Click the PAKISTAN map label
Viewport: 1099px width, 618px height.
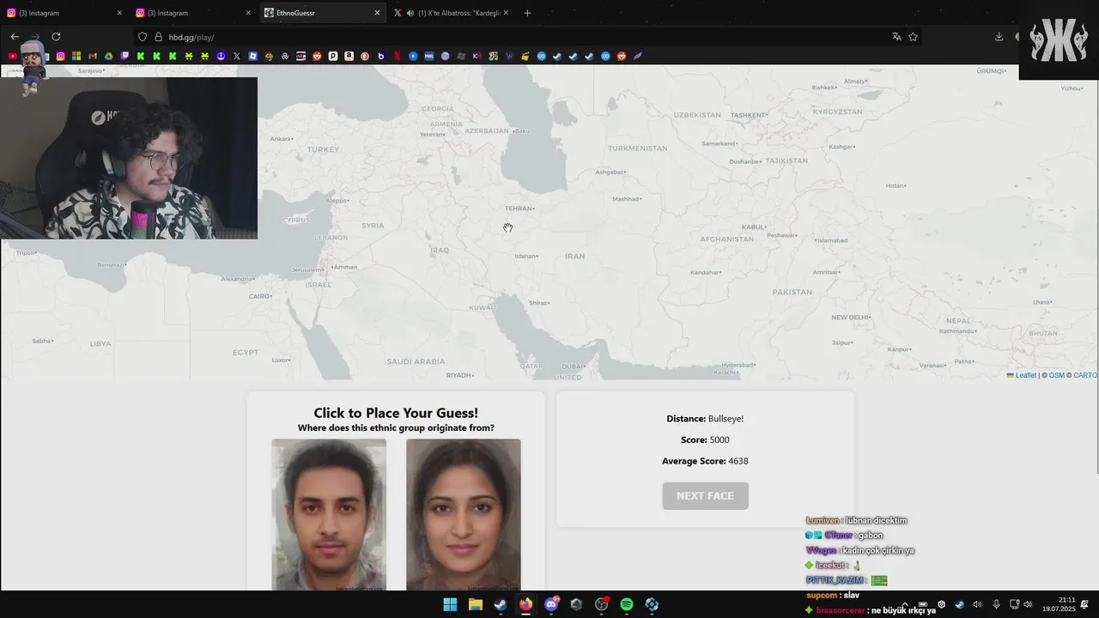point(792,293)
